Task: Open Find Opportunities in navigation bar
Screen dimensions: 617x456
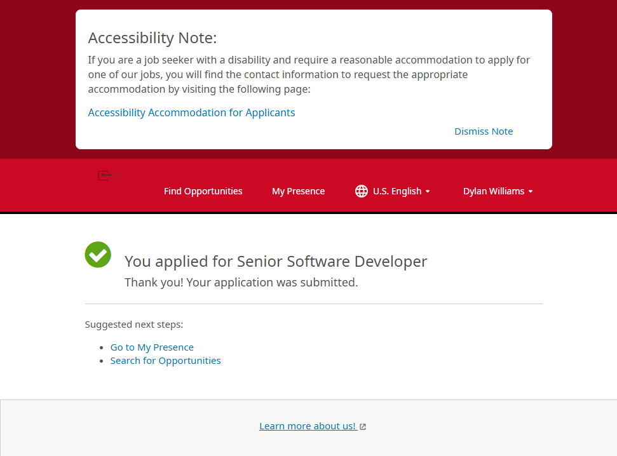Action: pyautogui.click(x=203, y=191)
